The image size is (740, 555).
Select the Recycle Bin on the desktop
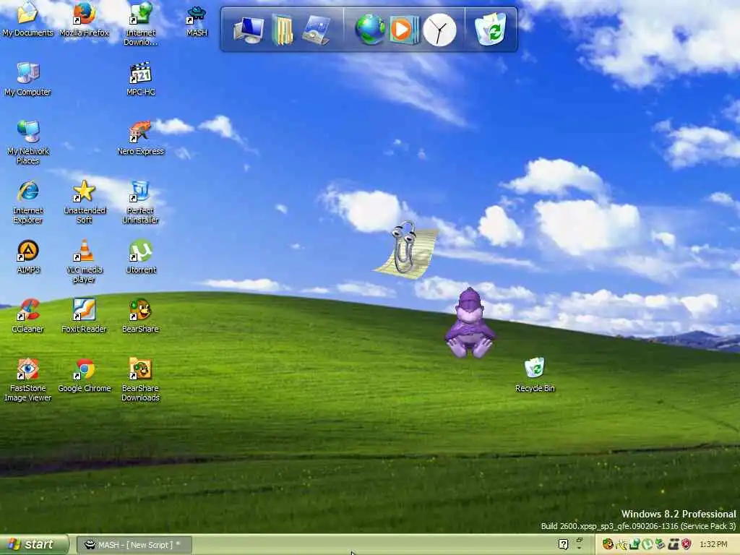click(534, 376)
